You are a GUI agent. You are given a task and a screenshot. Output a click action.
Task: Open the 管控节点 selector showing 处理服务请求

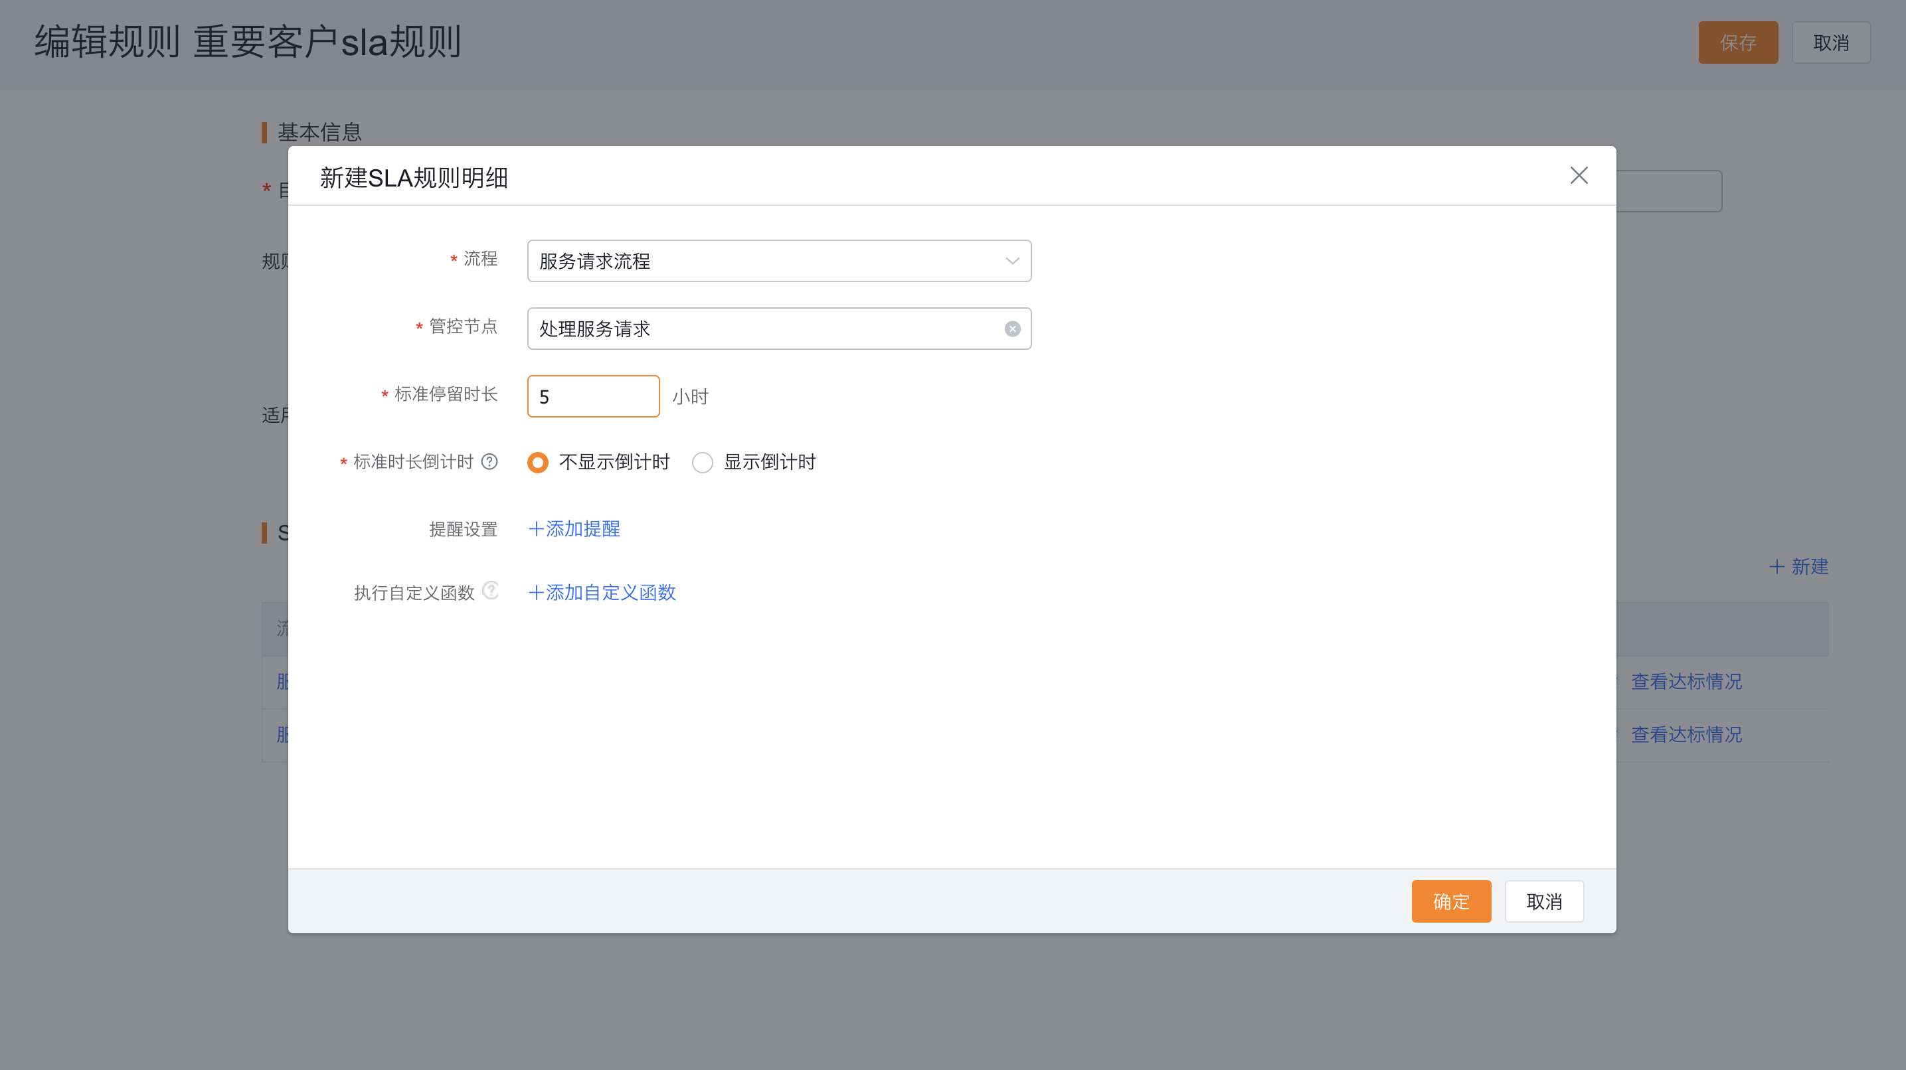pyautogui.click(x=740, y=329)
